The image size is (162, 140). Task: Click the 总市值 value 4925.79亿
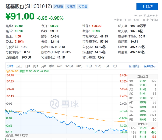click(138, 47)
